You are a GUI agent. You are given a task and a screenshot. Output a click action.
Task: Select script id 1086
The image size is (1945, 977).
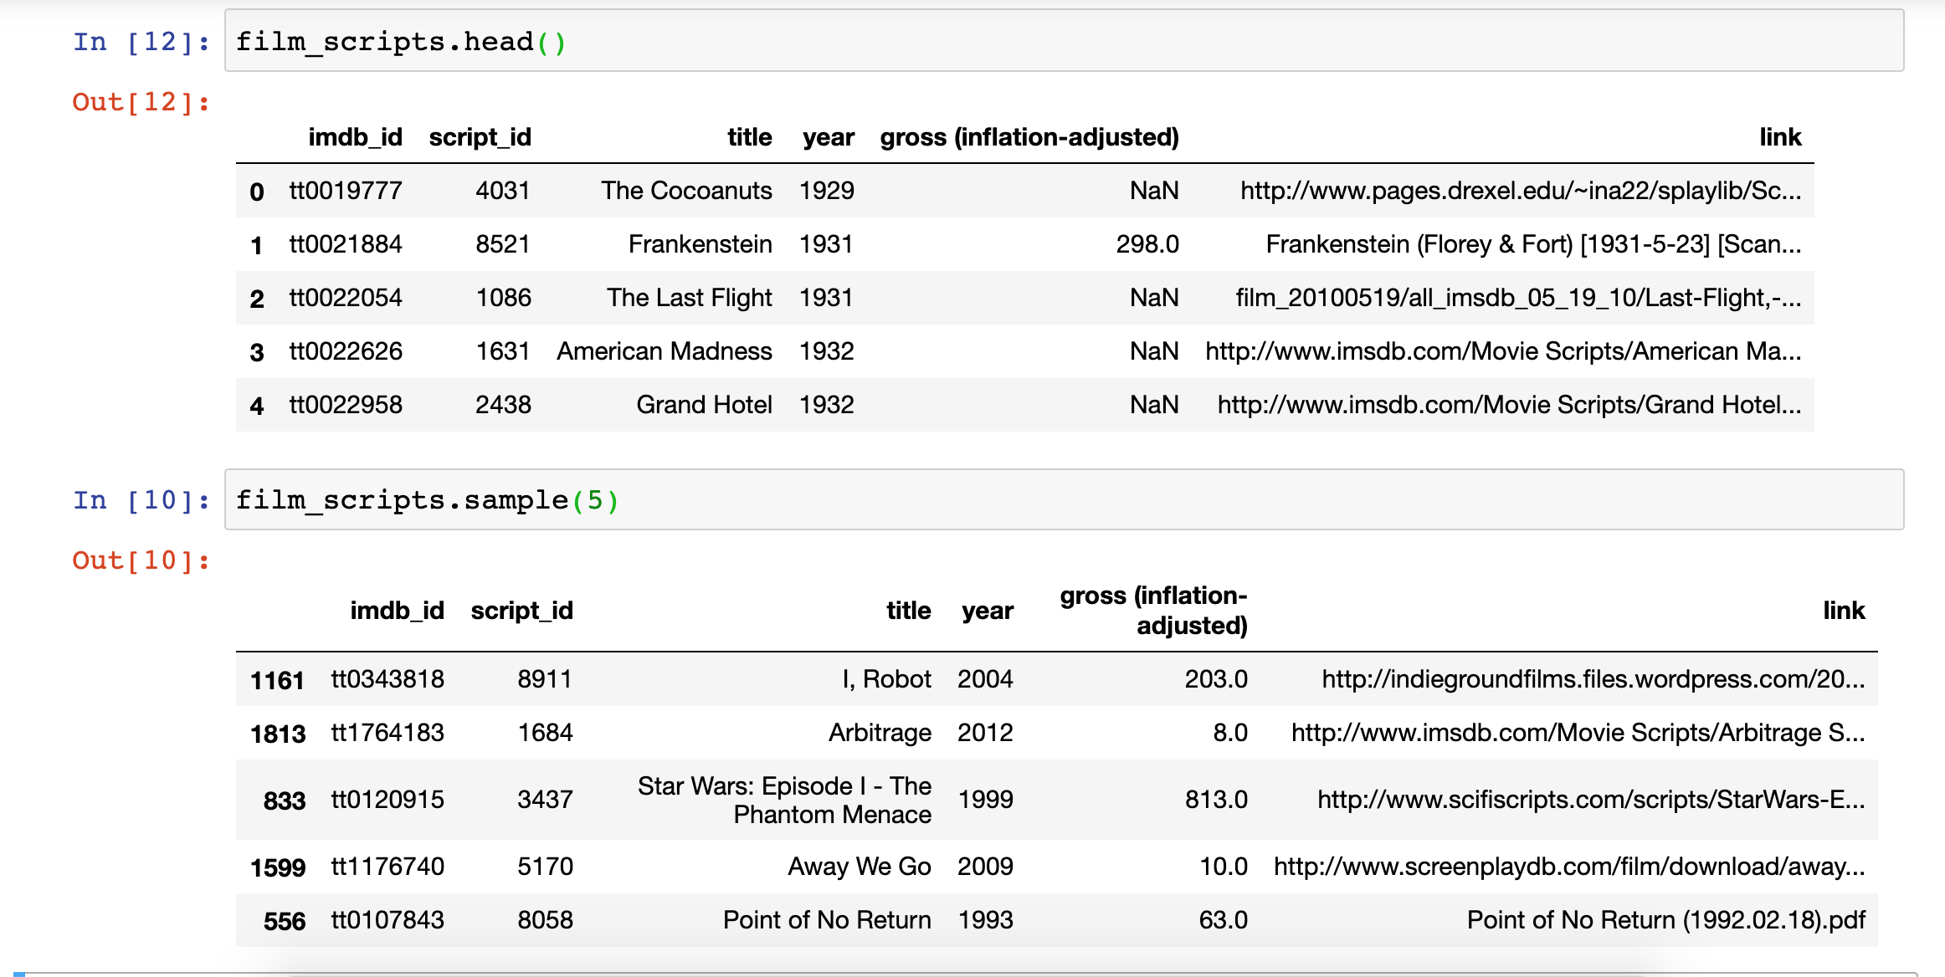tap(503, 298)
